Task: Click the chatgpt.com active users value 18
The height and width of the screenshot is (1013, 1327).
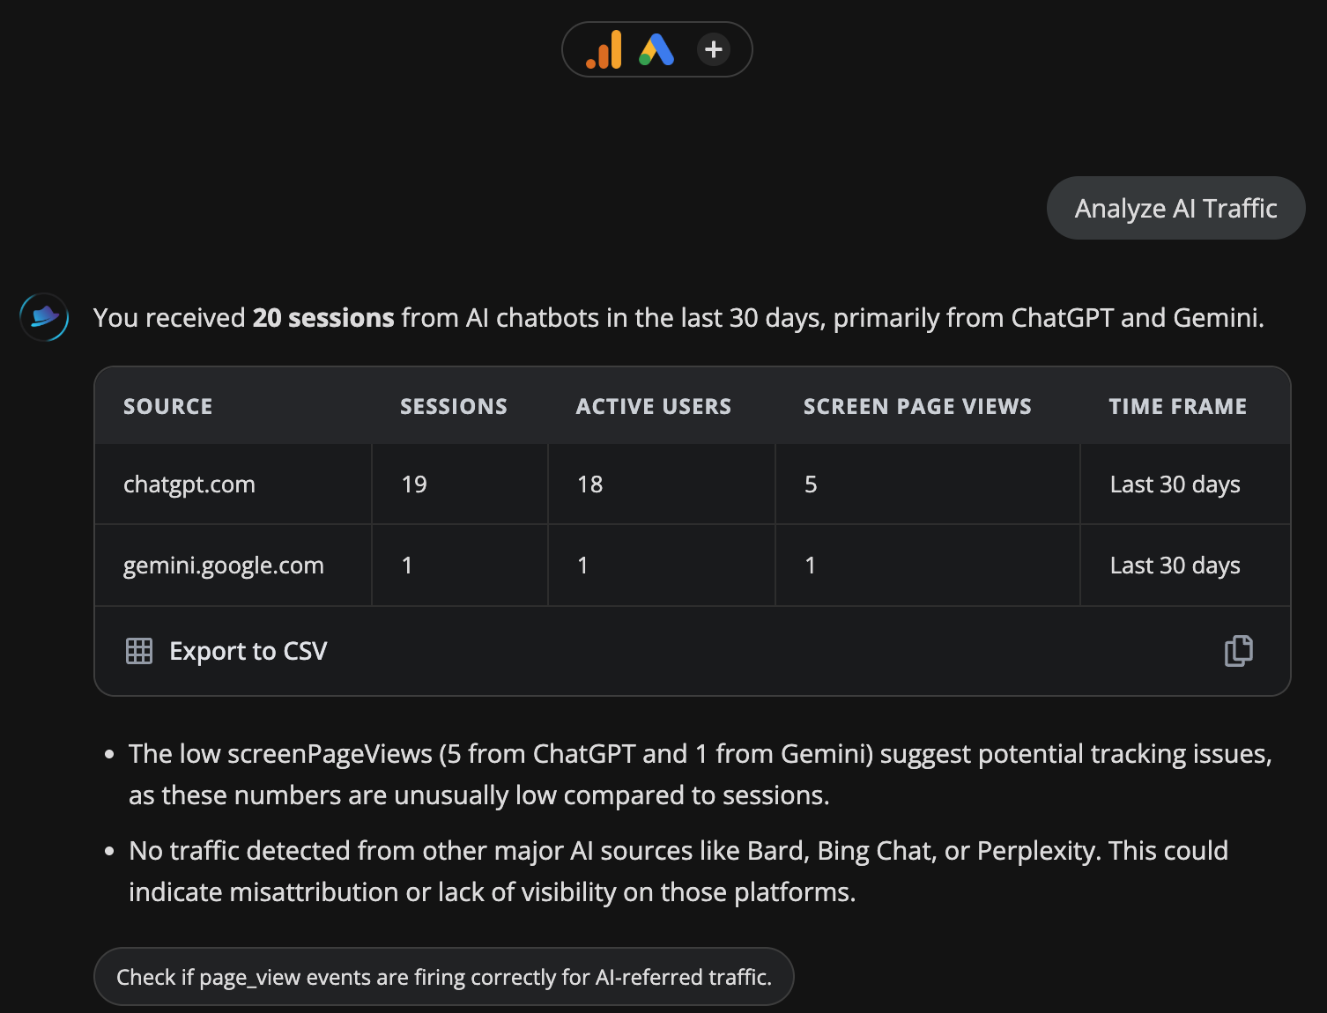Action: (590, 484)
